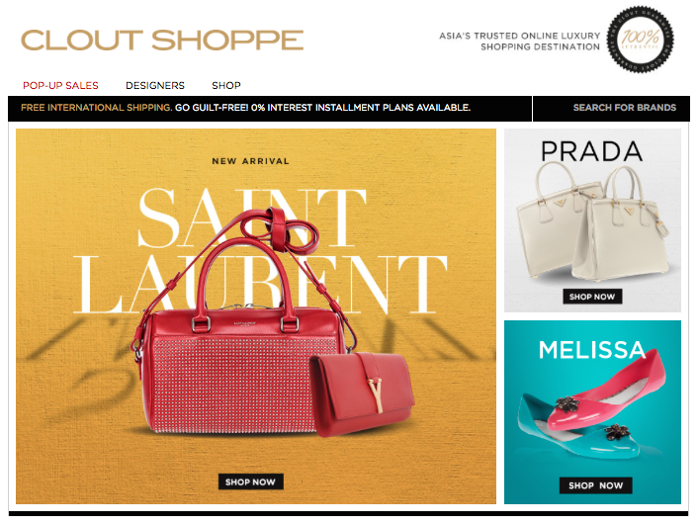Viewport: 698px width, 524px height.
Task: Click Shop Now on the Prada banner
Action: coord(592,297)
